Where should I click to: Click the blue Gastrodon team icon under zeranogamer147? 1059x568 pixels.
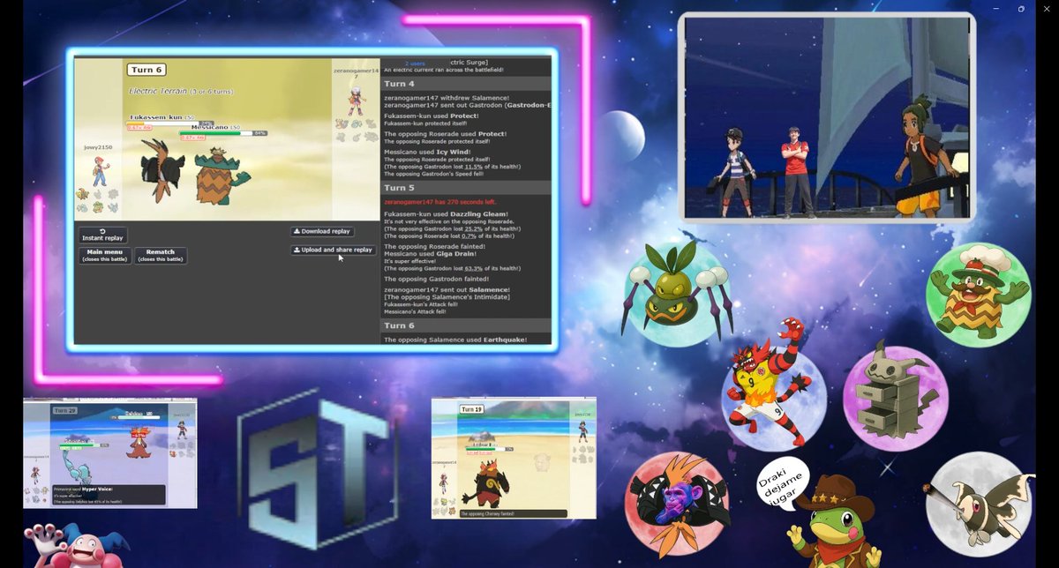(357, 124)
